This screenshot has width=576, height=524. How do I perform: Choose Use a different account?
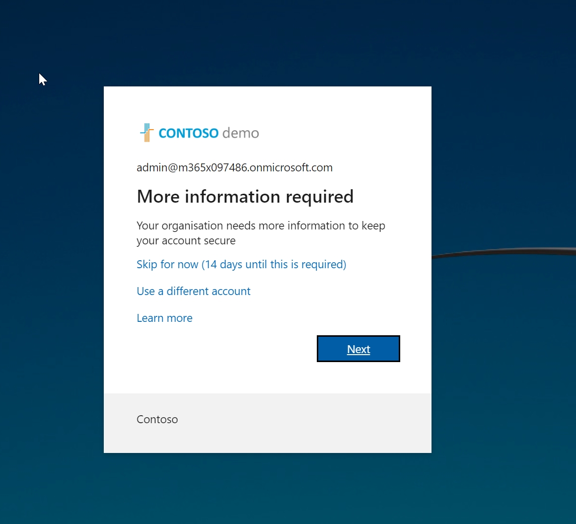[x=194, y=291]
